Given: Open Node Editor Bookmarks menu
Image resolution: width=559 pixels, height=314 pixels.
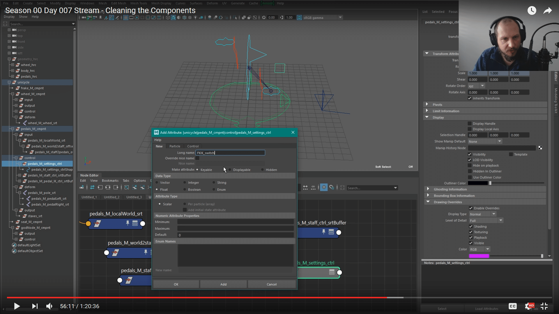Looking at the screenshot, I should click(110, 181).
